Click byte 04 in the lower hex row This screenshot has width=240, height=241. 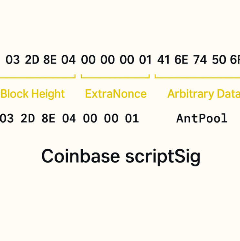(69, 118)
